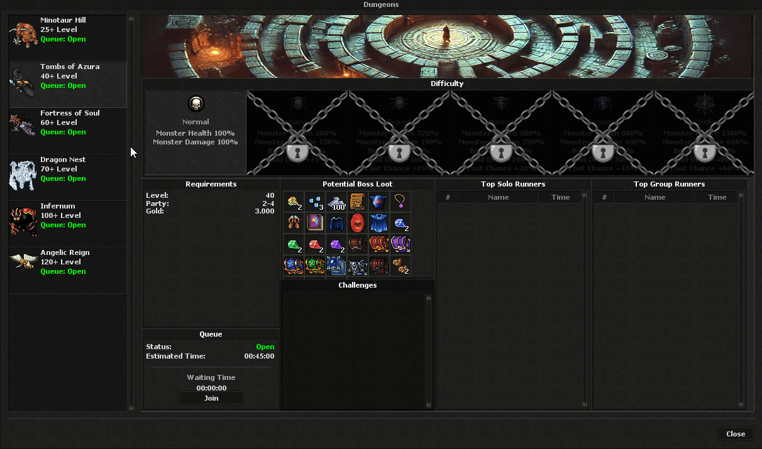Inspect the dark iron-banded red chest
Viewport: 762px width, 449px height.
click(379, 266)
